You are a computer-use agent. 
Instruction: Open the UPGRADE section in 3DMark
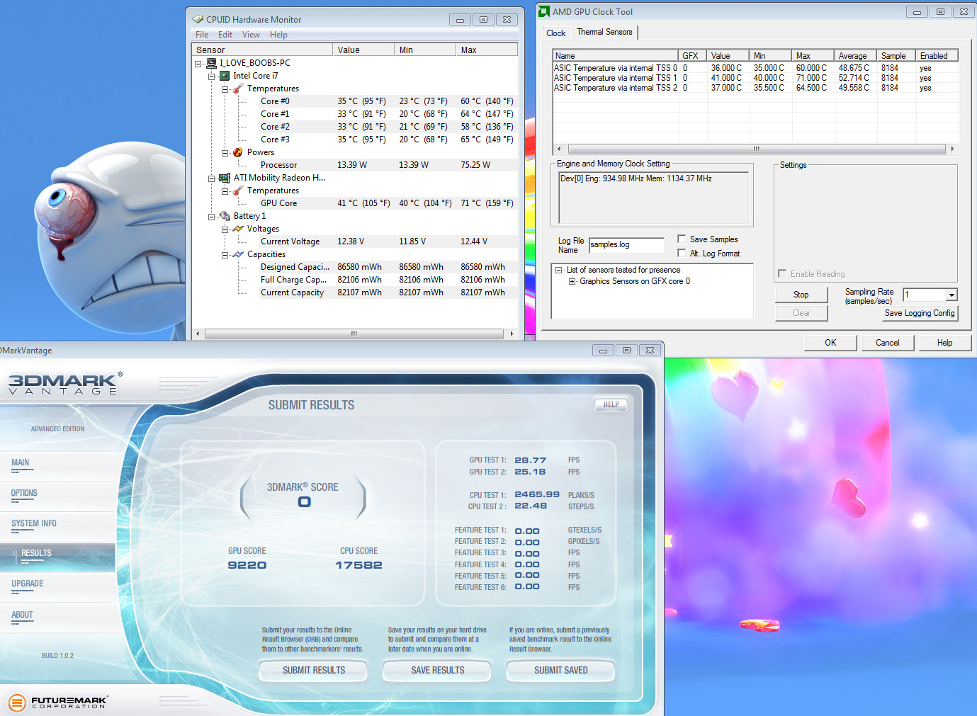point(28,584)
